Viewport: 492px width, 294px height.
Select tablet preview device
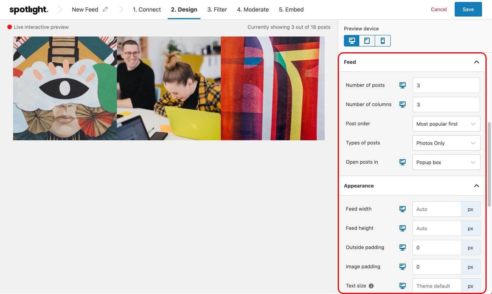coord(367,41)
